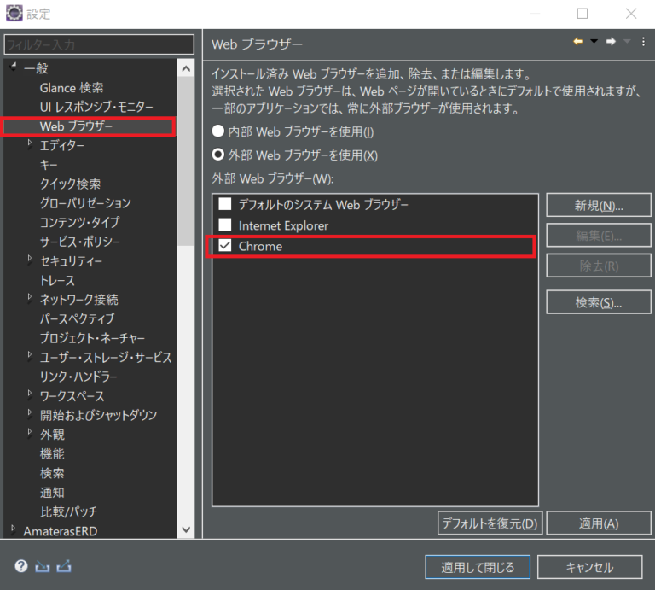Open パースペクティブ preferences page

click(77, 318)
